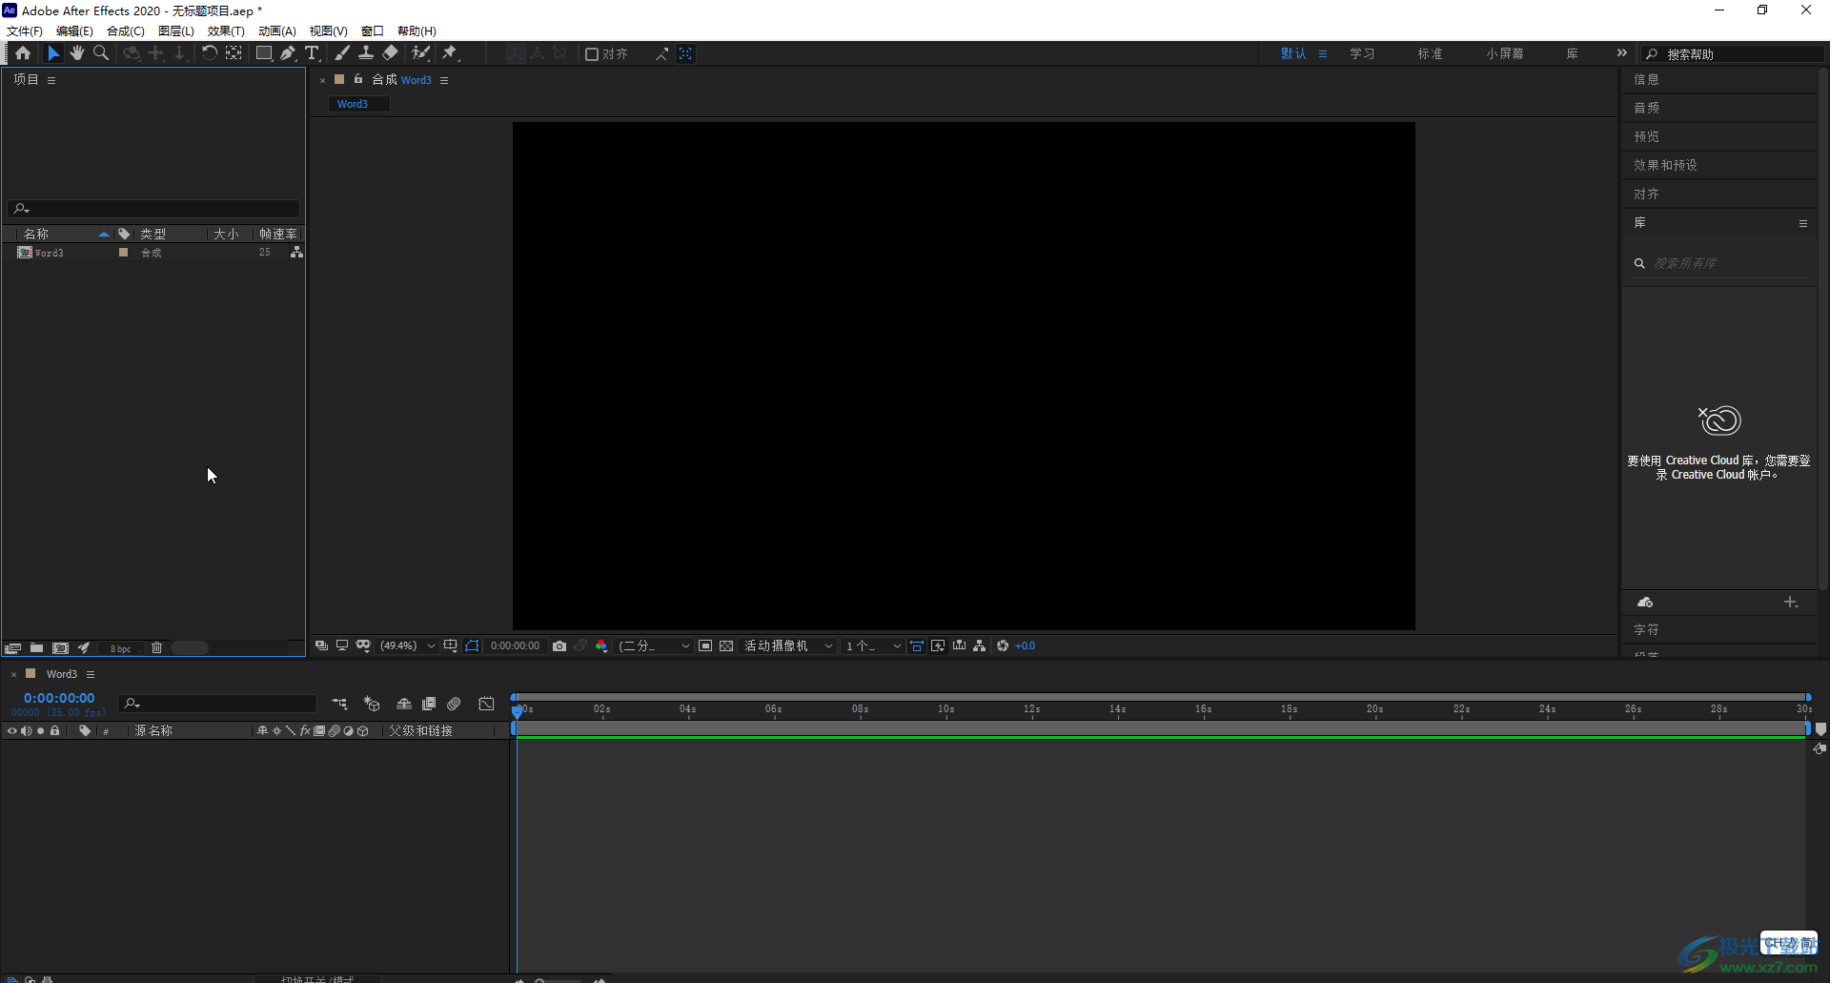The width and height of the screenshot is (1830, 983).
Task: Switch to the 小屏幕 workspace
Action: click(x=1504, y=53)
